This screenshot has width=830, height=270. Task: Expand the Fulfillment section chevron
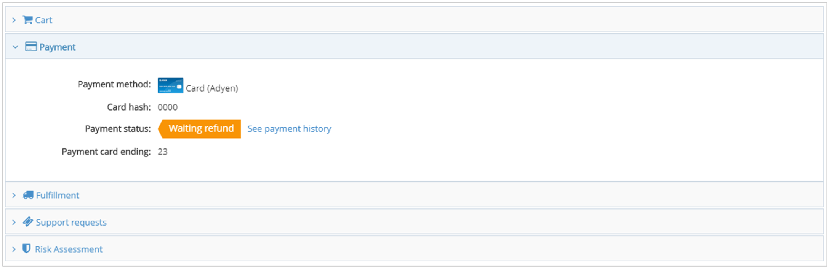pyautogui.click(x=14, y=196)
